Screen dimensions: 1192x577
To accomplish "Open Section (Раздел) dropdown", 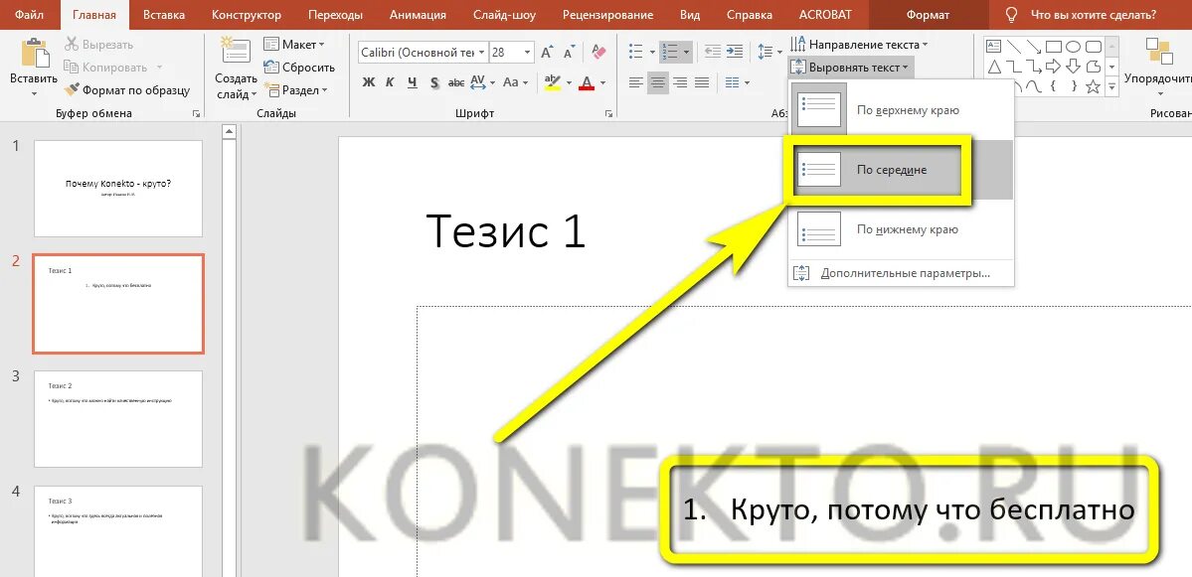I will [x=295, y=90].
